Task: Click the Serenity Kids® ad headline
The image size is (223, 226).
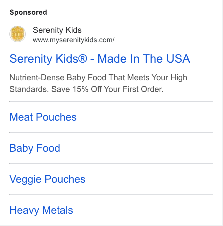Action: point(100,59)
